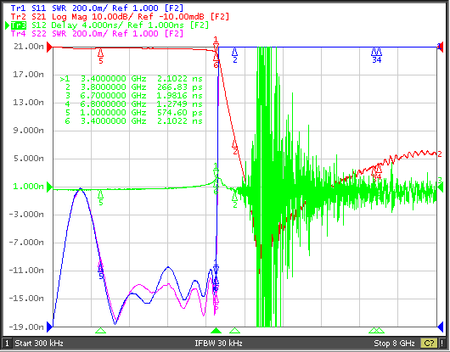This screenshot has height=352, width=450.
Task: Click the solid green active marker triangle on the bottom axis
Action: [217, 331]
